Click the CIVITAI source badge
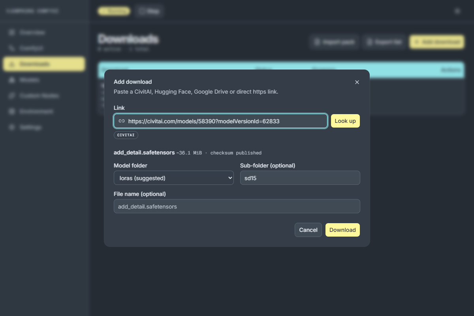The image size is (474, 316). pos(126,135)
